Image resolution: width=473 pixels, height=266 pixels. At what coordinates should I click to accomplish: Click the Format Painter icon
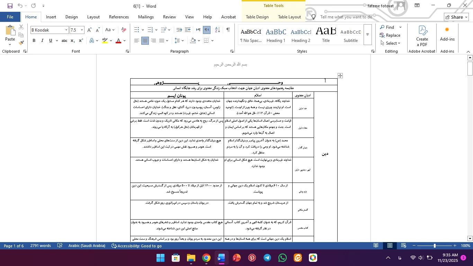(21, 43)
